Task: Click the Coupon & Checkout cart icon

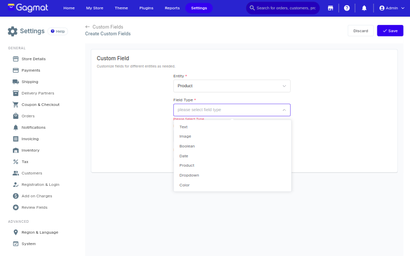Action: pyautogui.click(x=16, y=104)
